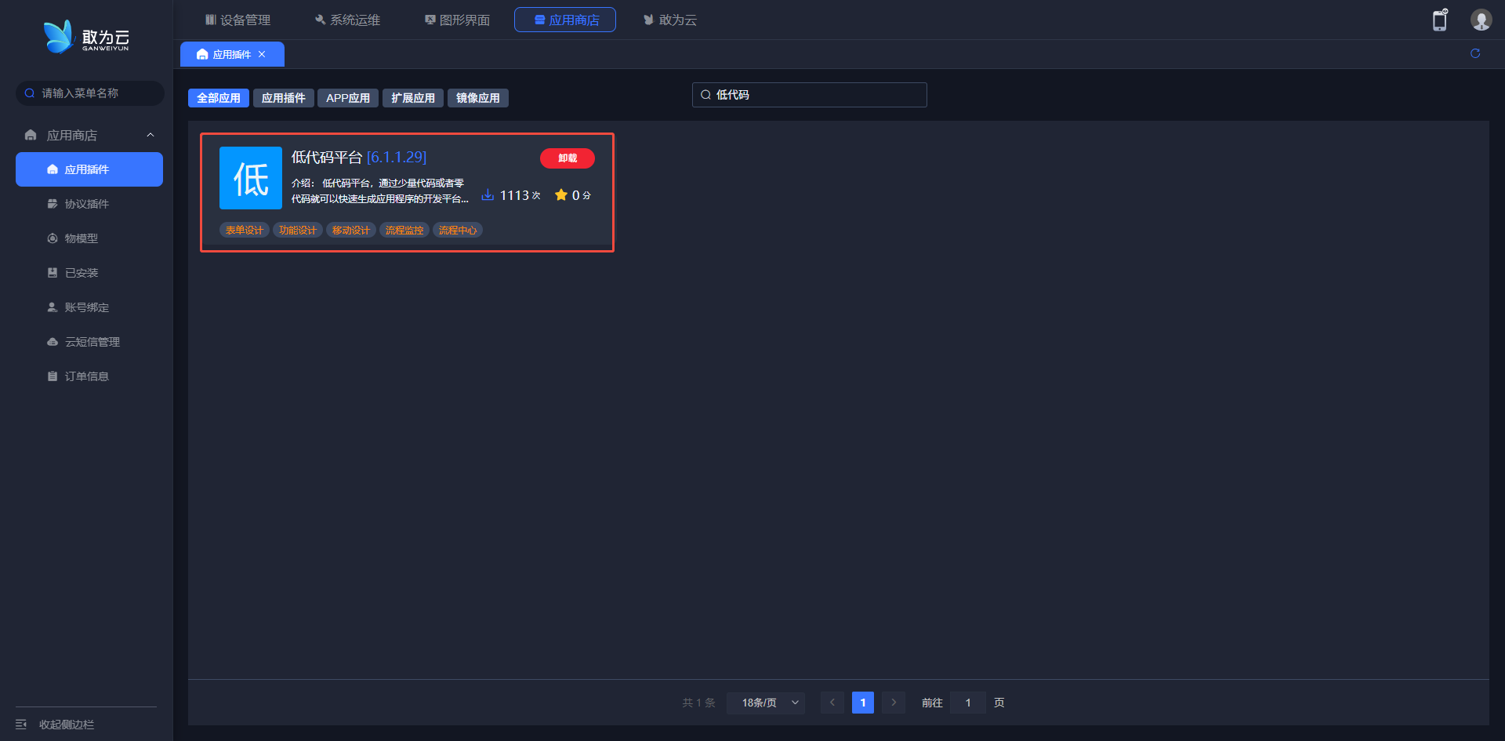The image size is (1505, 741).
Task: Open 敢为云 in top navigation
Action: (670, 20)
